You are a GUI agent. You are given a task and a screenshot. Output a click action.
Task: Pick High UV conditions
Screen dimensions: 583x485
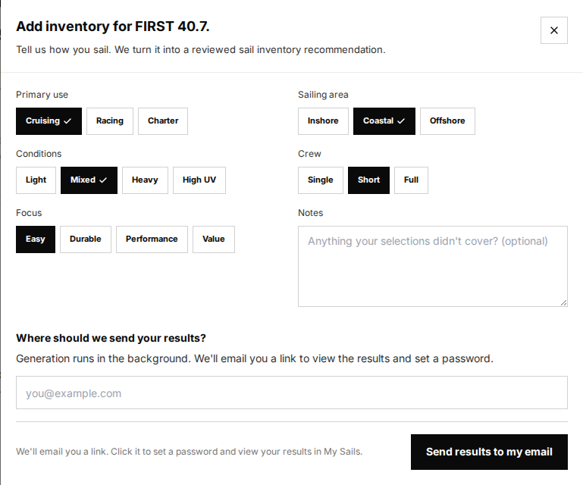click(x=199, y=180)
